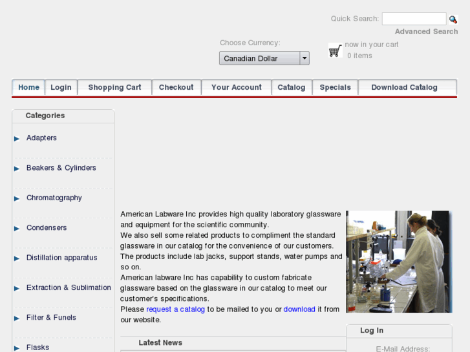Click the shopping cart icon
470x352 pixels.
click(336, 50)
